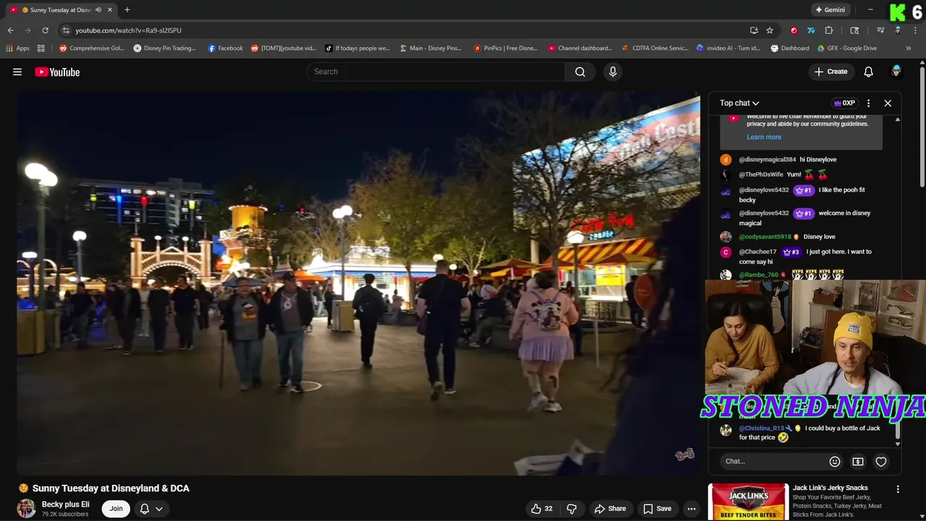Open the Comprehensive Gol... Reddit bookmark
The width and height of the screenshot is (926, 521).
point(92,48)
